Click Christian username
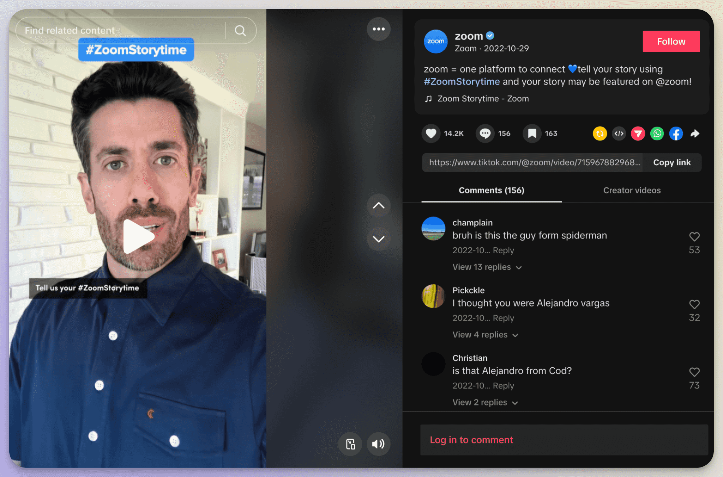 470,358
